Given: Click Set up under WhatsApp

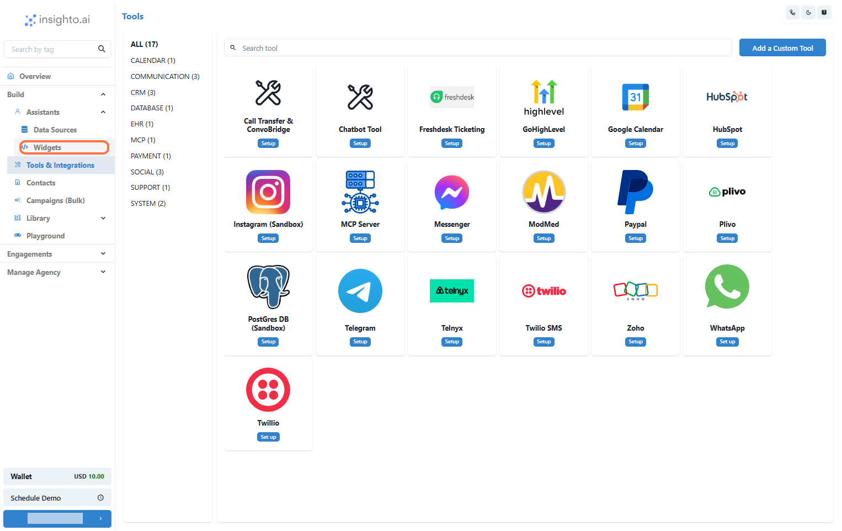Looking at the screenshot, I should click(727, 342).
